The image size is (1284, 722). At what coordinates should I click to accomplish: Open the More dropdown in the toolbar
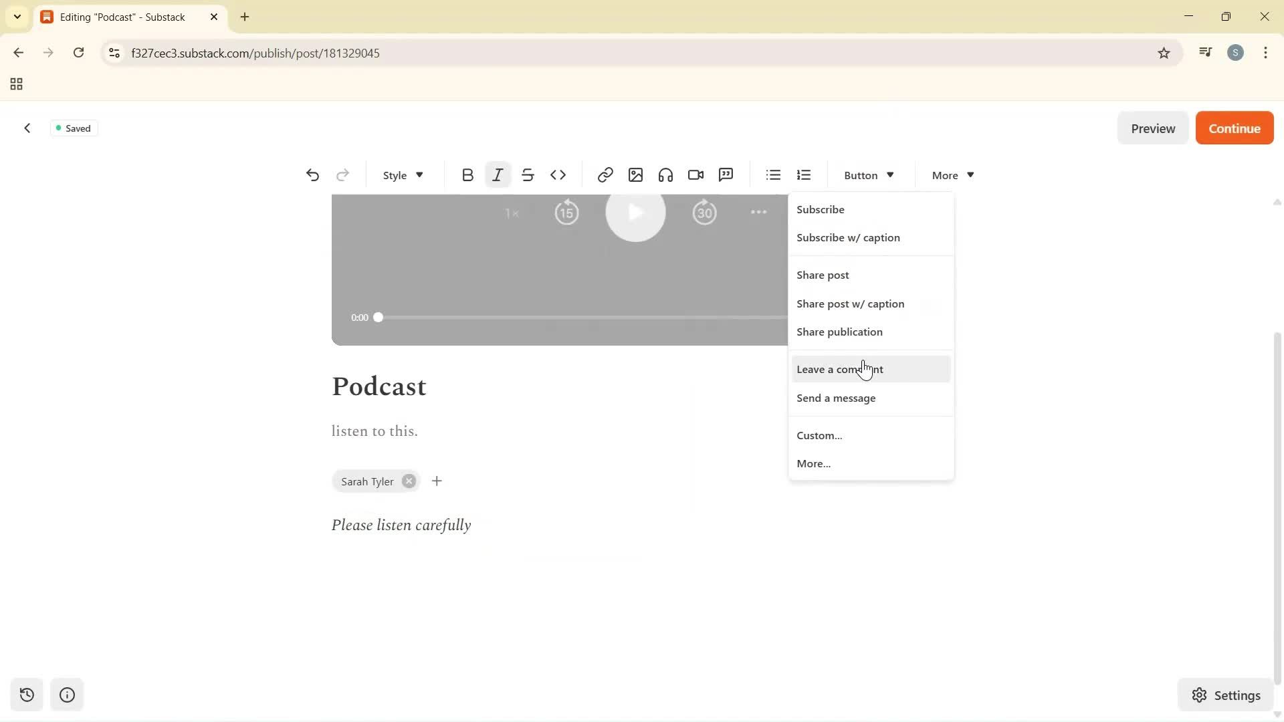click(950, 174)
